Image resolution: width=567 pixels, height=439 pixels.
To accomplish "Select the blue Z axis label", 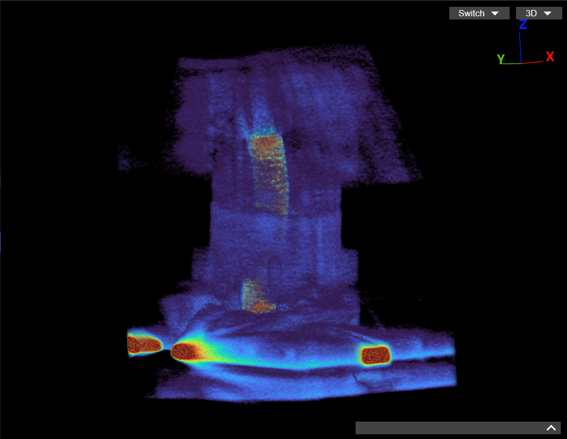I will coord(522,25).
